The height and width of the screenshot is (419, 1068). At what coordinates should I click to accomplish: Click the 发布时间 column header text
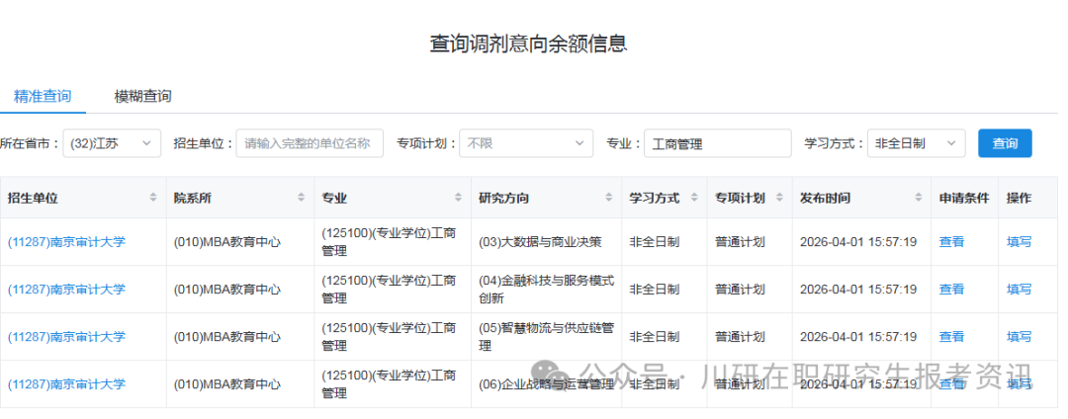(825, 198)
